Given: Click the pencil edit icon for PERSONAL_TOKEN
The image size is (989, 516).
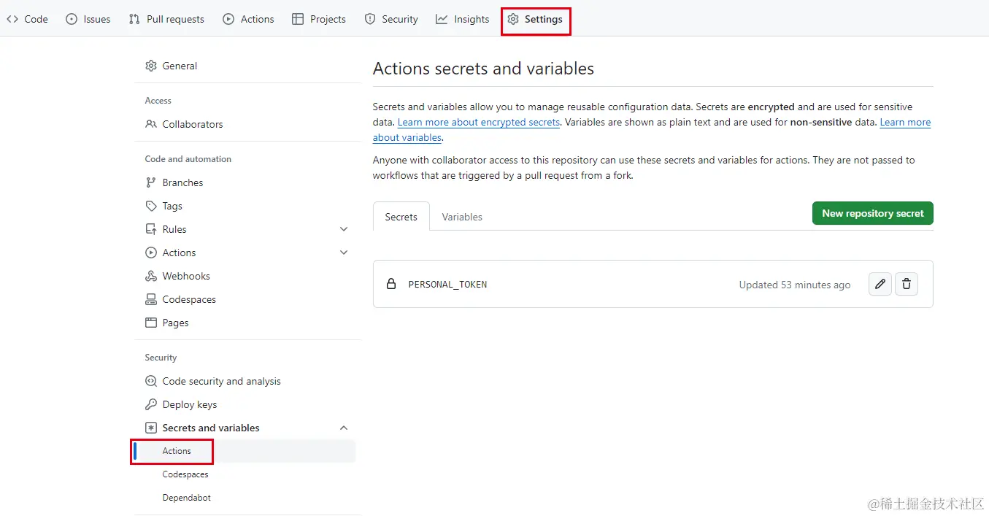Looking at the screenshot, I should coord(880,284).
